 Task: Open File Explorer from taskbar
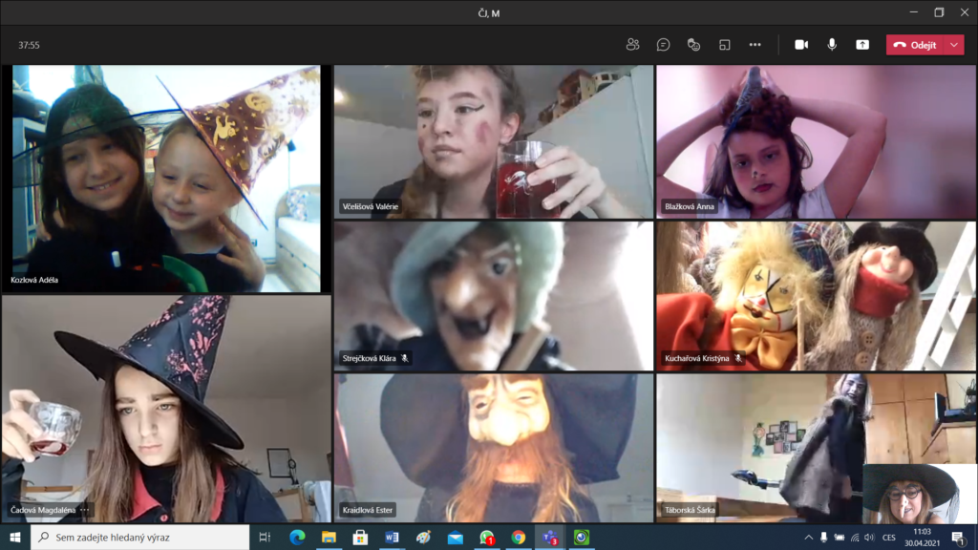coord(329,537)
